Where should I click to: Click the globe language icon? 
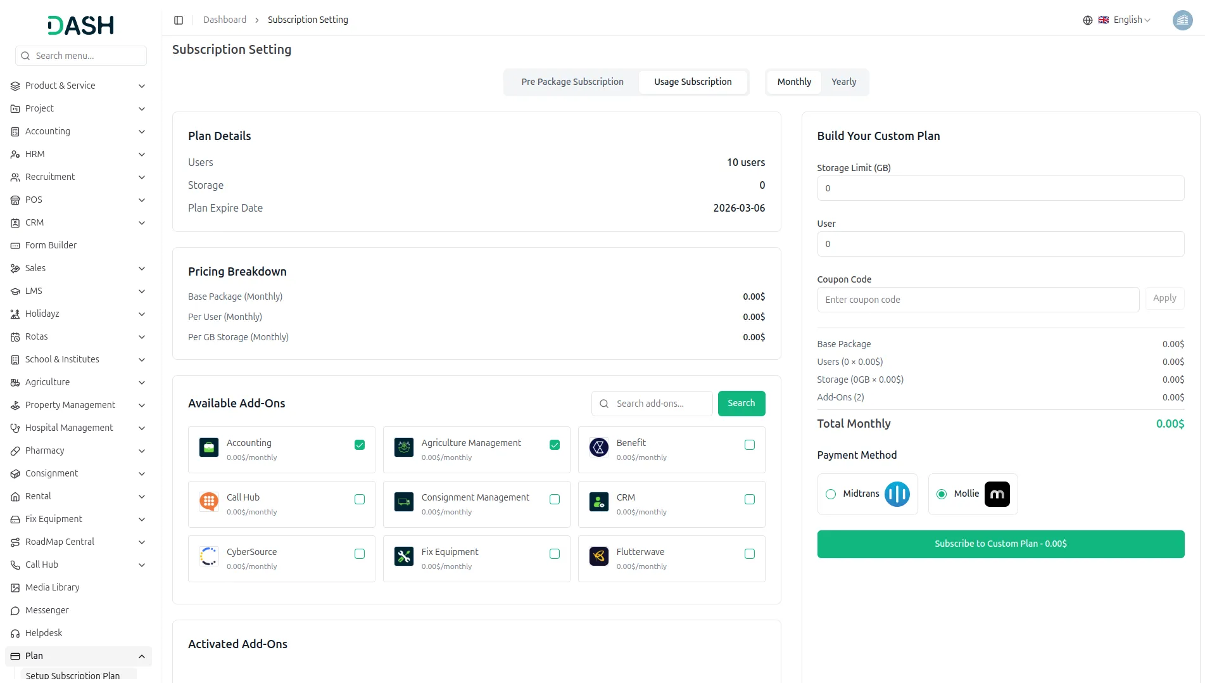1088,20
